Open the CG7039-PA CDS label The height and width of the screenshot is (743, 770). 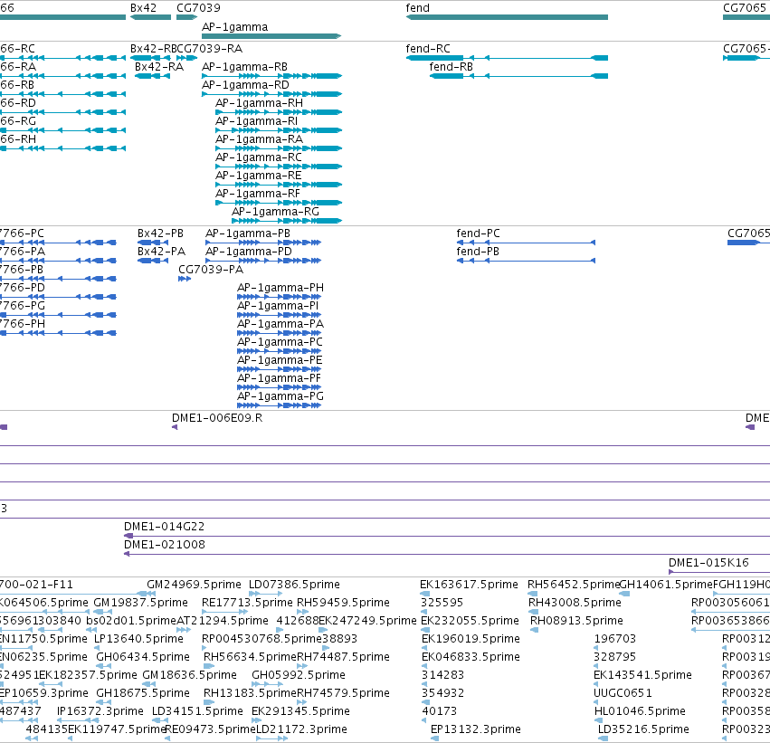coord(211,270)
